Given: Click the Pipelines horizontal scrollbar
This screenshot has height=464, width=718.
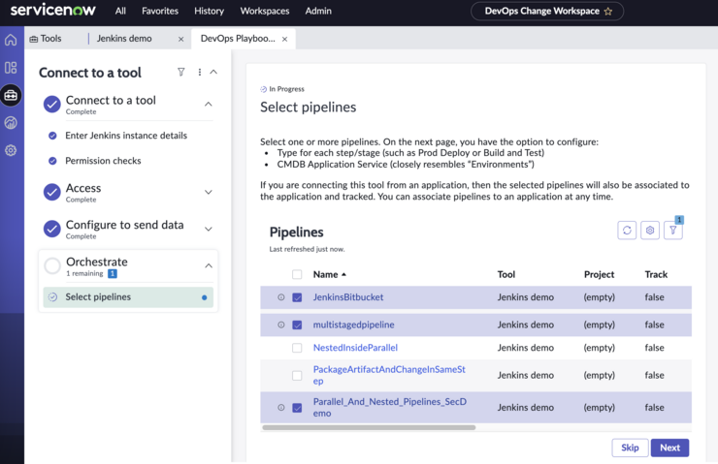Looking at the screenshot, I should pyautogui.click(x=369, y=428).
